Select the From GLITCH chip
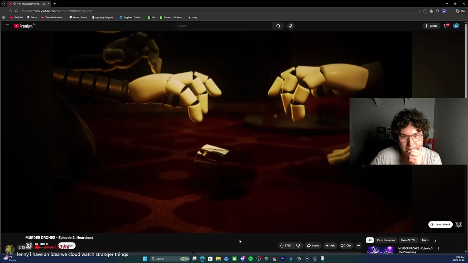 tap(408, 240)
